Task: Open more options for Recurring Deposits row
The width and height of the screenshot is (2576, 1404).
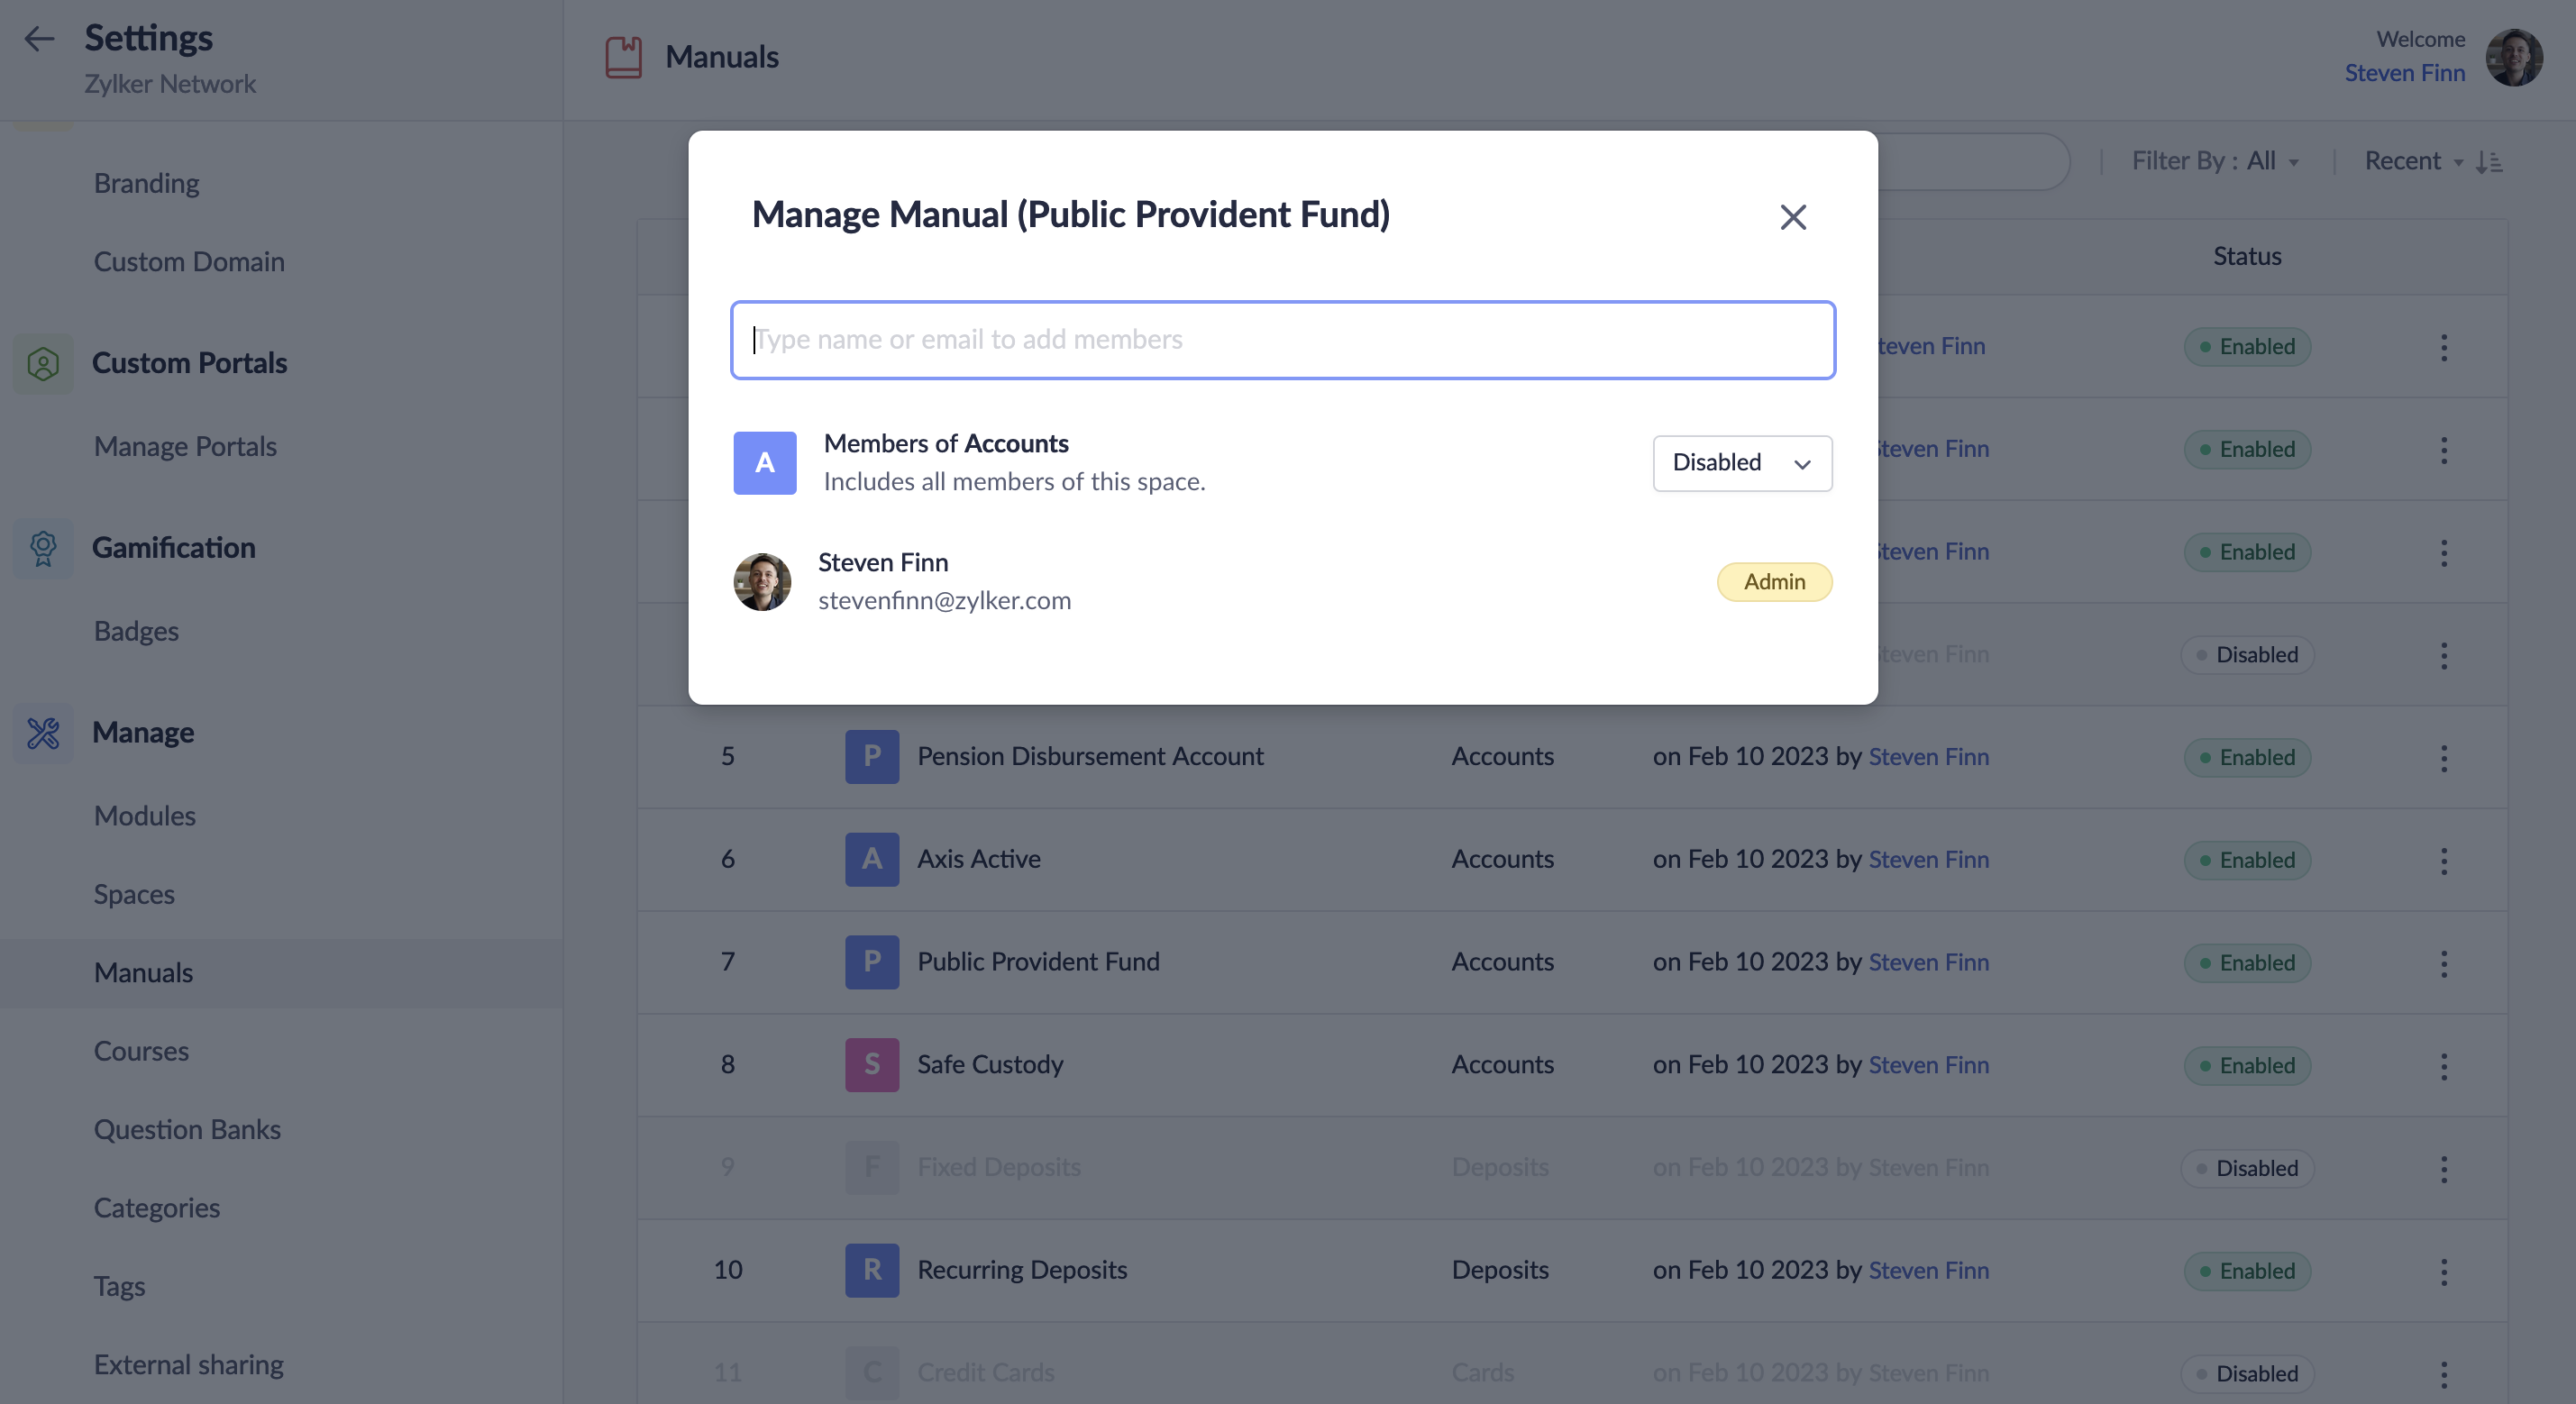Action: pyautogui.click(x=2444, y=1272)
